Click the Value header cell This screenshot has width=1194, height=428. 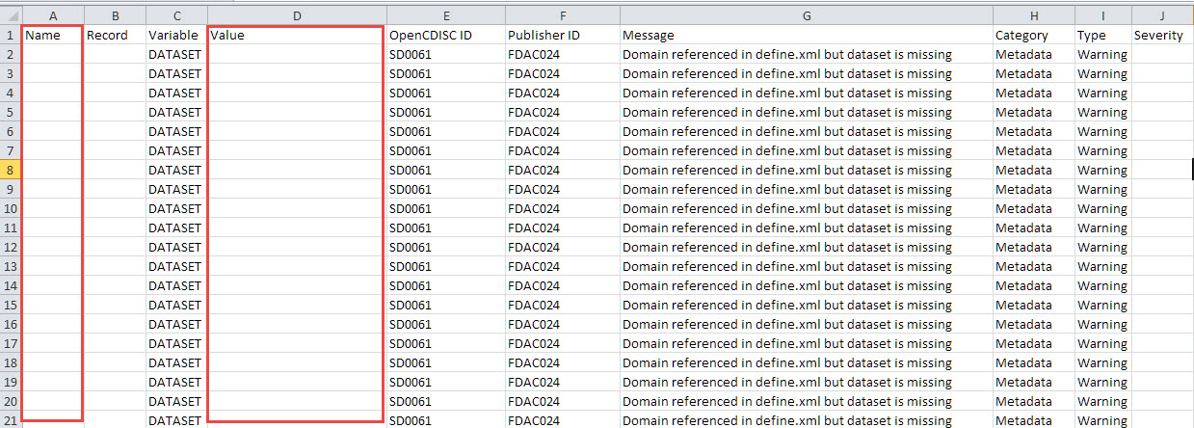click(x=296, y=35)
